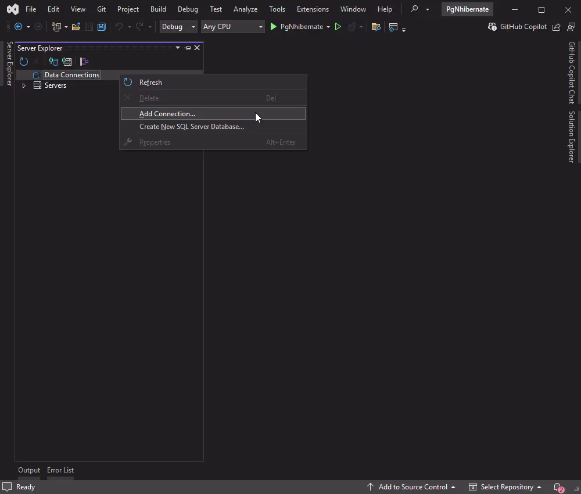
Task: Toggle auto-hide pin on Server Explorer
Action: point(188,48)
